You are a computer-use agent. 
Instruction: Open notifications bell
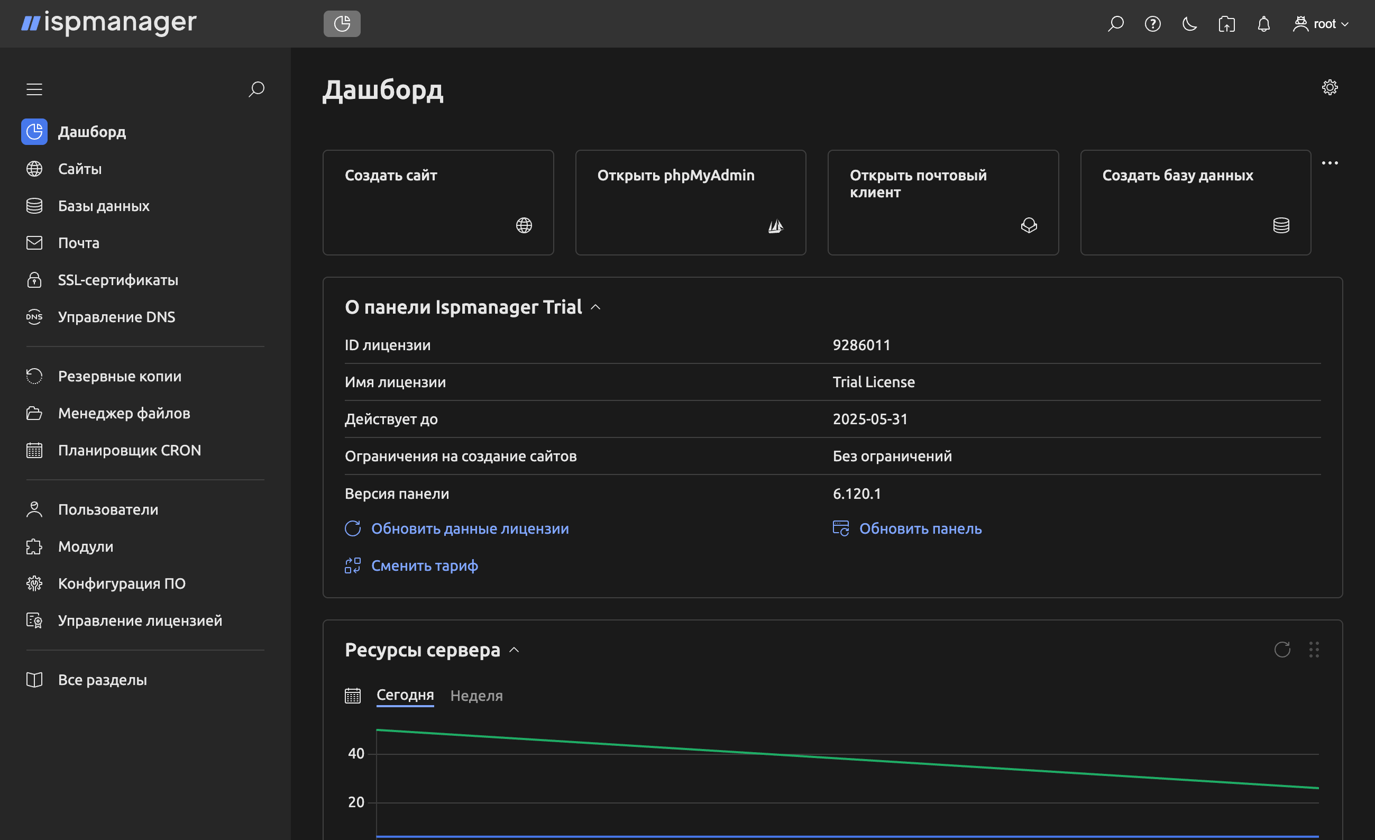1264,23
